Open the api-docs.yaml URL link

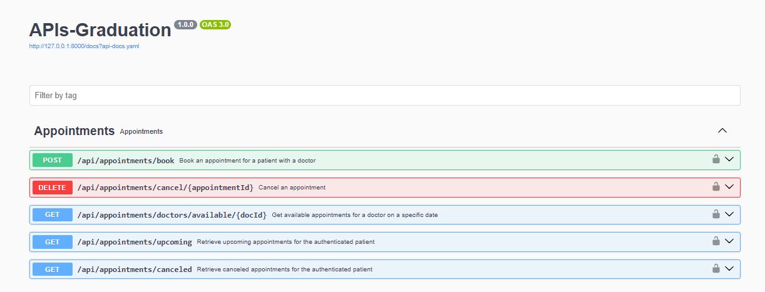84,46
